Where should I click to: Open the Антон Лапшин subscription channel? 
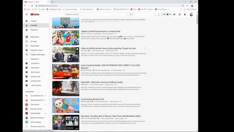coord(36,122)
